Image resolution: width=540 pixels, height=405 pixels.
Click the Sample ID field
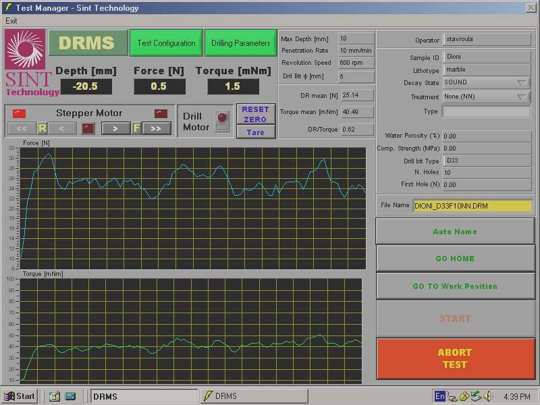[x=487, y=57]
